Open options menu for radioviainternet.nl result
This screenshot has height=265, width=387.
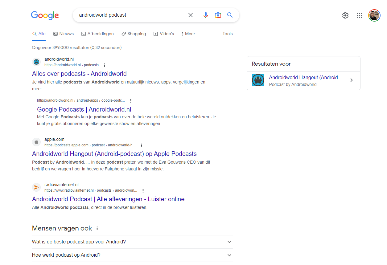(143, 191)
